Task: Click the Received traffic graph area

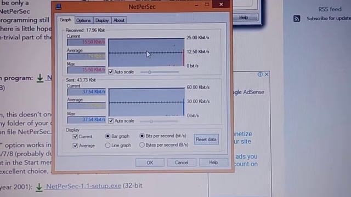Action: pyautogui.click(x=146, y=53)
